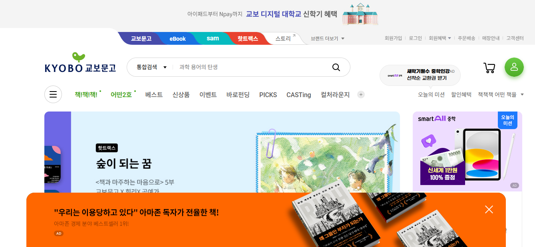Dismiss the orange Amazon bestseller ad banner

pyautogui.click(x=489, y=209)
